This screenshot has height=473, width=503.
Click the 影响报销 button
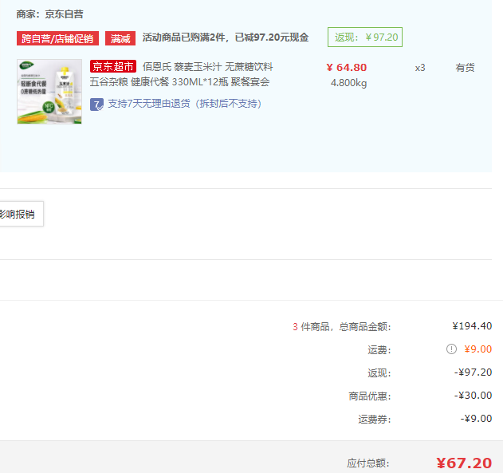click(x=21, y=214)
